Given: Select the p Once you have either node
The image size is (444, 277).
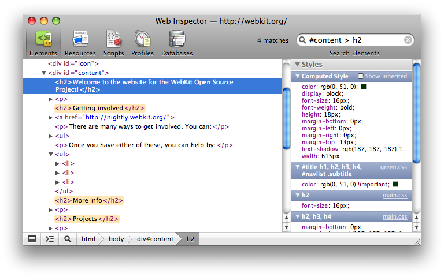Looking at the screenshot, I should coord(143,145).
